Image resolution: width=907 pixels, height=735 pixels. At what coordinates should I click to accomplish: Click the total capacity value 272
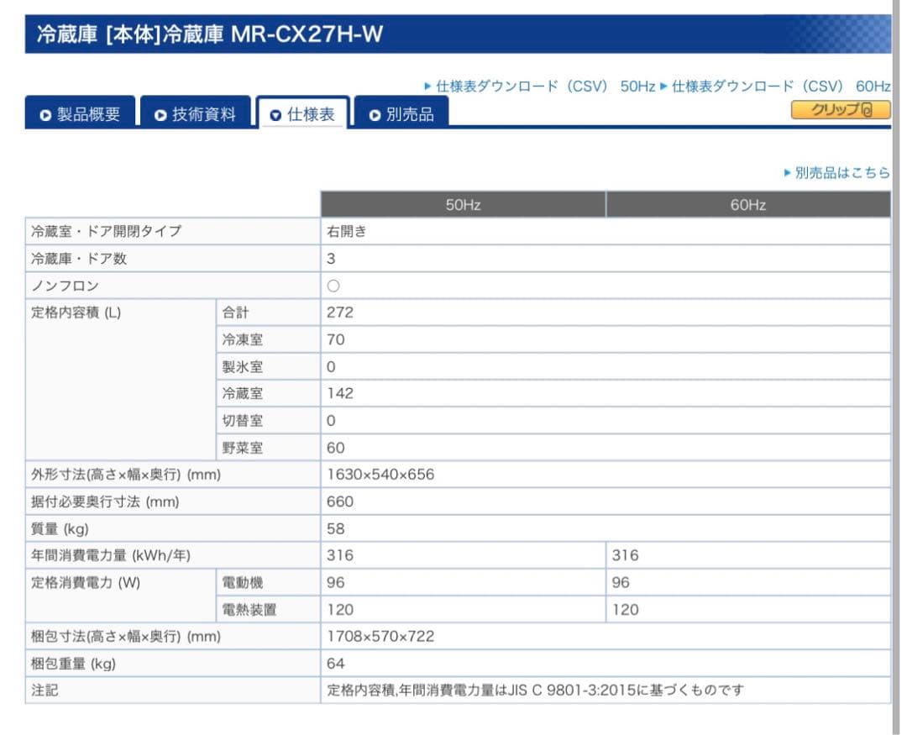[x=339, y=312]
